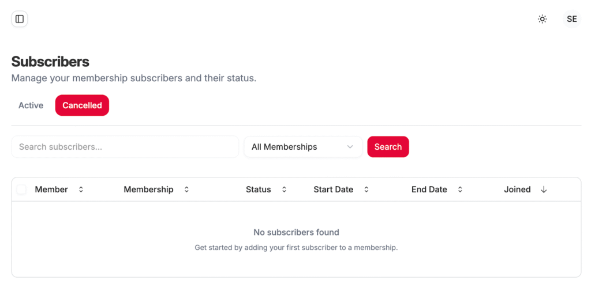Image resolution: width=591 pixels, height=303 pixels.
Task: Click sort arrows icon beside Start Date
Action: 366,190
